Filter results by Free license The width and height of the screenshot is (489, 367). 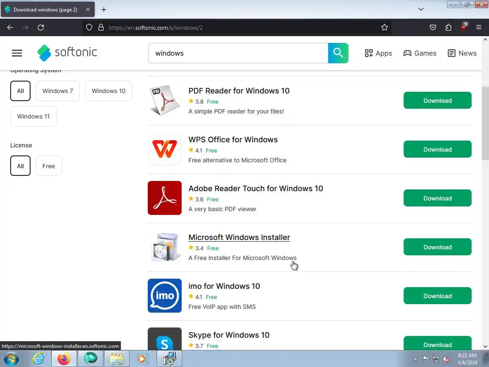coord(49,166)
